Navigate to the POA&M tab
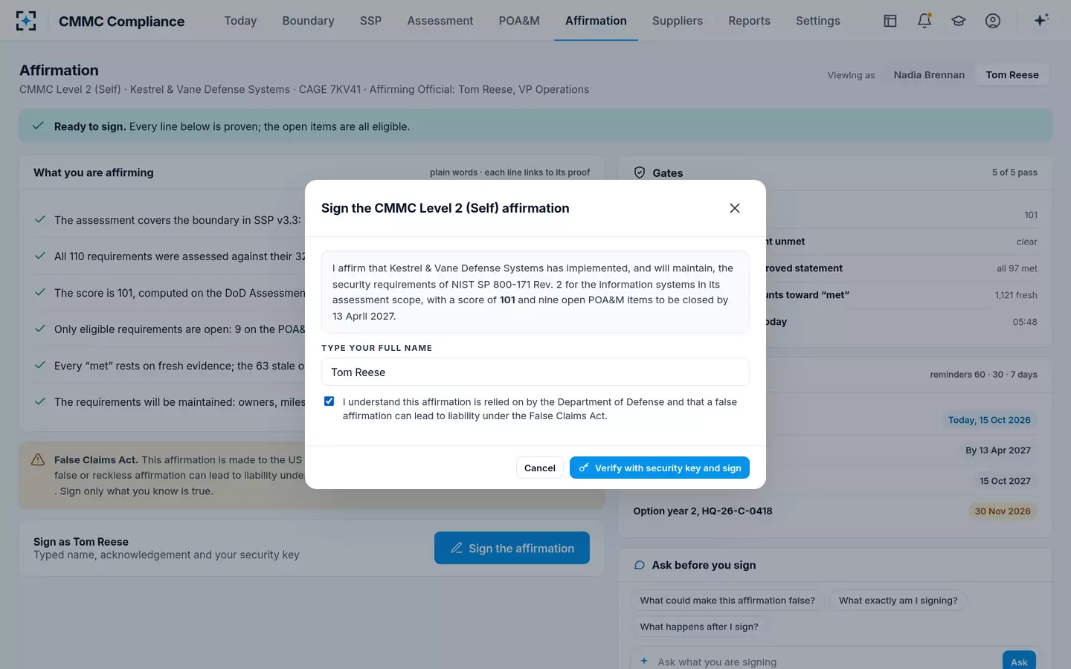The height and width of the screenshot is (669, 1071). [x=519, y=21]
